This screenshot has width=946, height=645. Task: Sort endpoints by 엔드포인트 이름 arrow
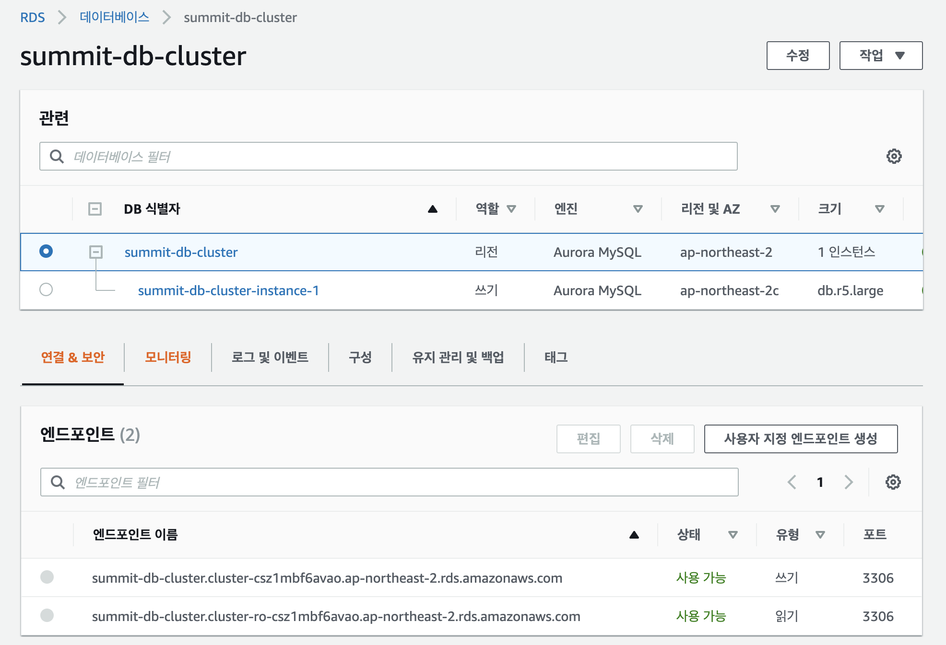click(x=634, y=535)
